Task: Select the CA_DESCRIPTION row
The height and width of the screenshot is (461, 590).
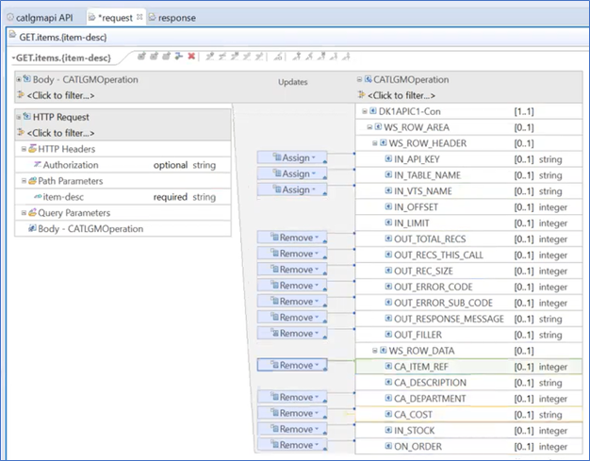Action: tap(468, 383)
